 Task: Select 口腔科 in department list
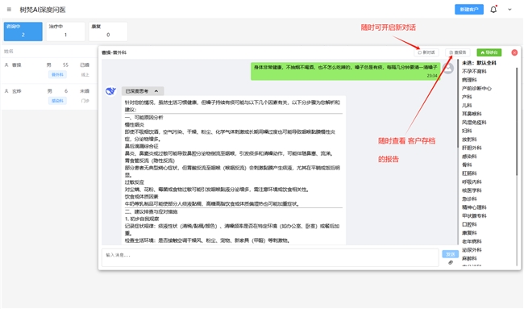[469, 224]
